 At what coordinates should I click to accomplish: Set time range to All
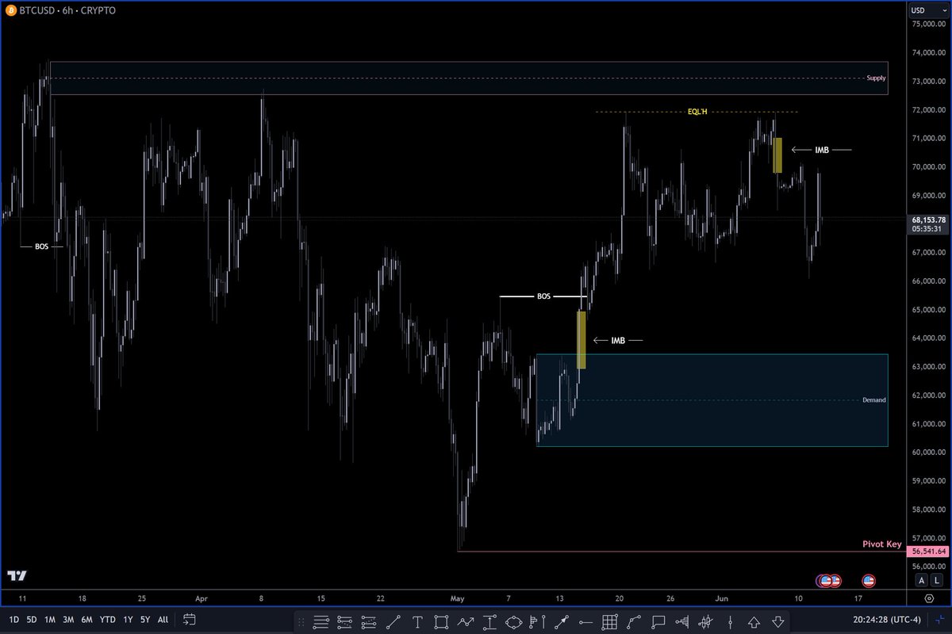pyautogui.click(x=163, y=620)
